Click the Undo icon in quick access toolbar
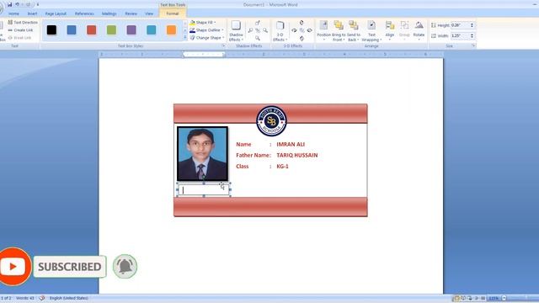This screenshot has width=539, height=303. pos(17,4)
